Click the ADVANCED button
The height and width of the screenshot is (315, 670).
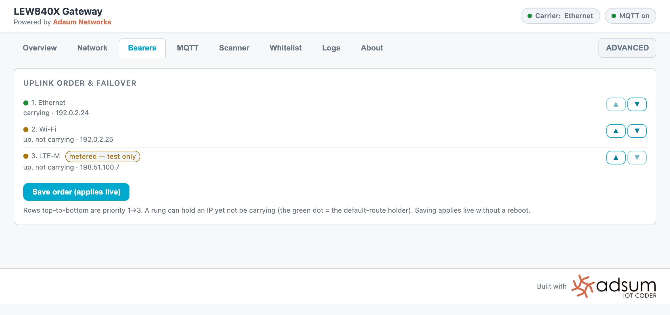[627, 48]
